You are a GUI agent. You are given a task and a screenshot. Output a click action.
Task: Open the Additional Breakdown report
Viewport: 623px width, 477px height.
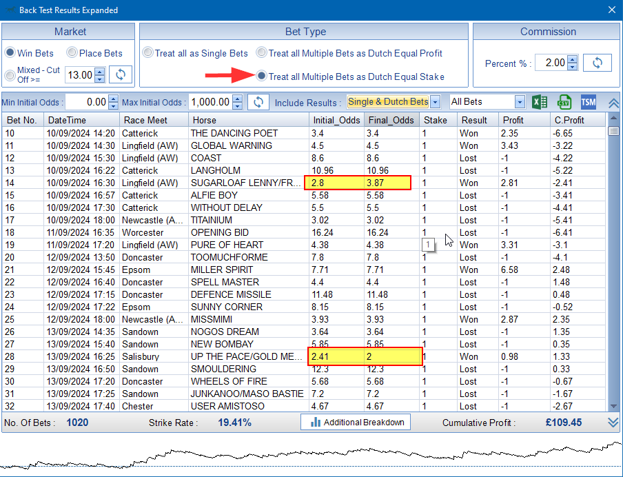[x=356, y=422]
